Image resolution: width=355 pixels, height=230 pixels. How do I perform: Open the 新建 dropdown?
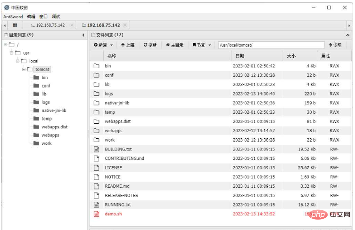[103, 45]
